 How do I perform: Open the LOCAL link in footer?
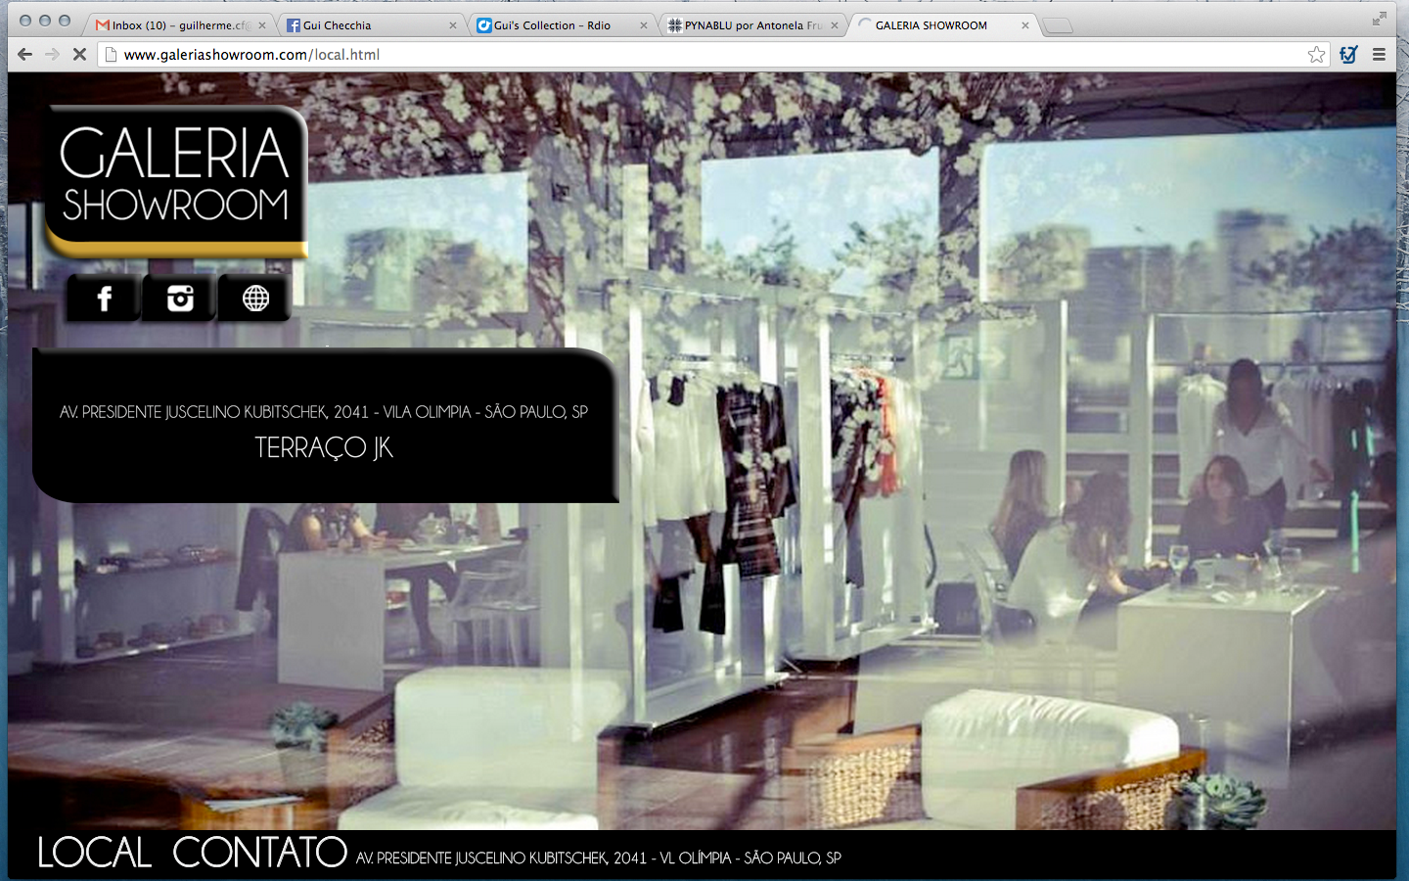pos(94,853)
